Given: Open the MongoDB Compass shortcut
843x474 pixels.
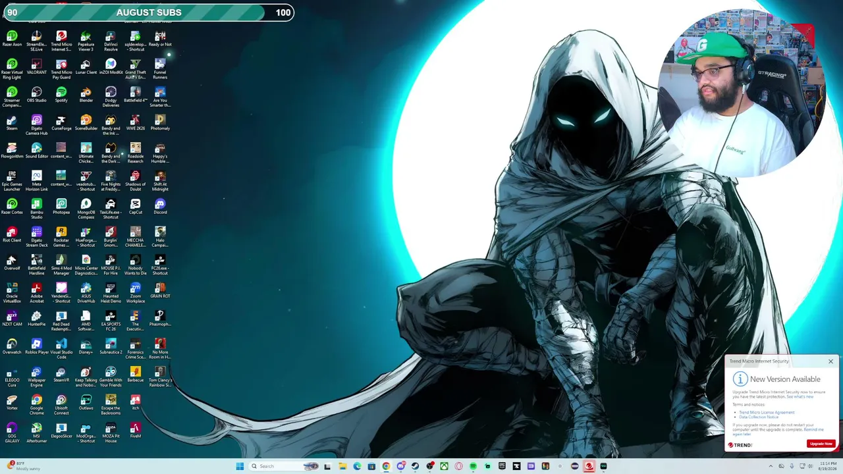Looking at the screenshot, I should [86, 209].
